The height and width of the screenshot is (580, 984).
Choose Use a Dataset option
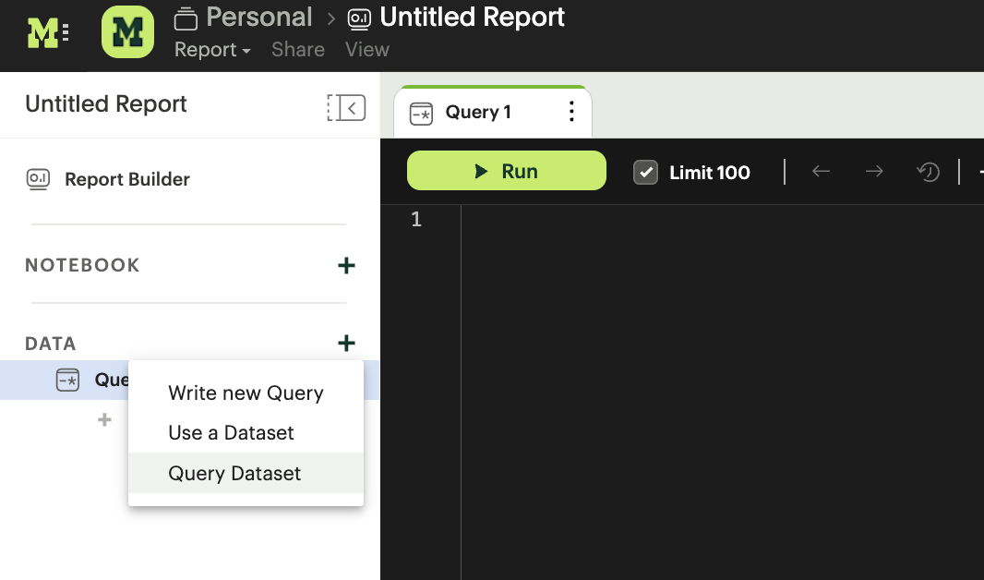(x=231, y=432)
